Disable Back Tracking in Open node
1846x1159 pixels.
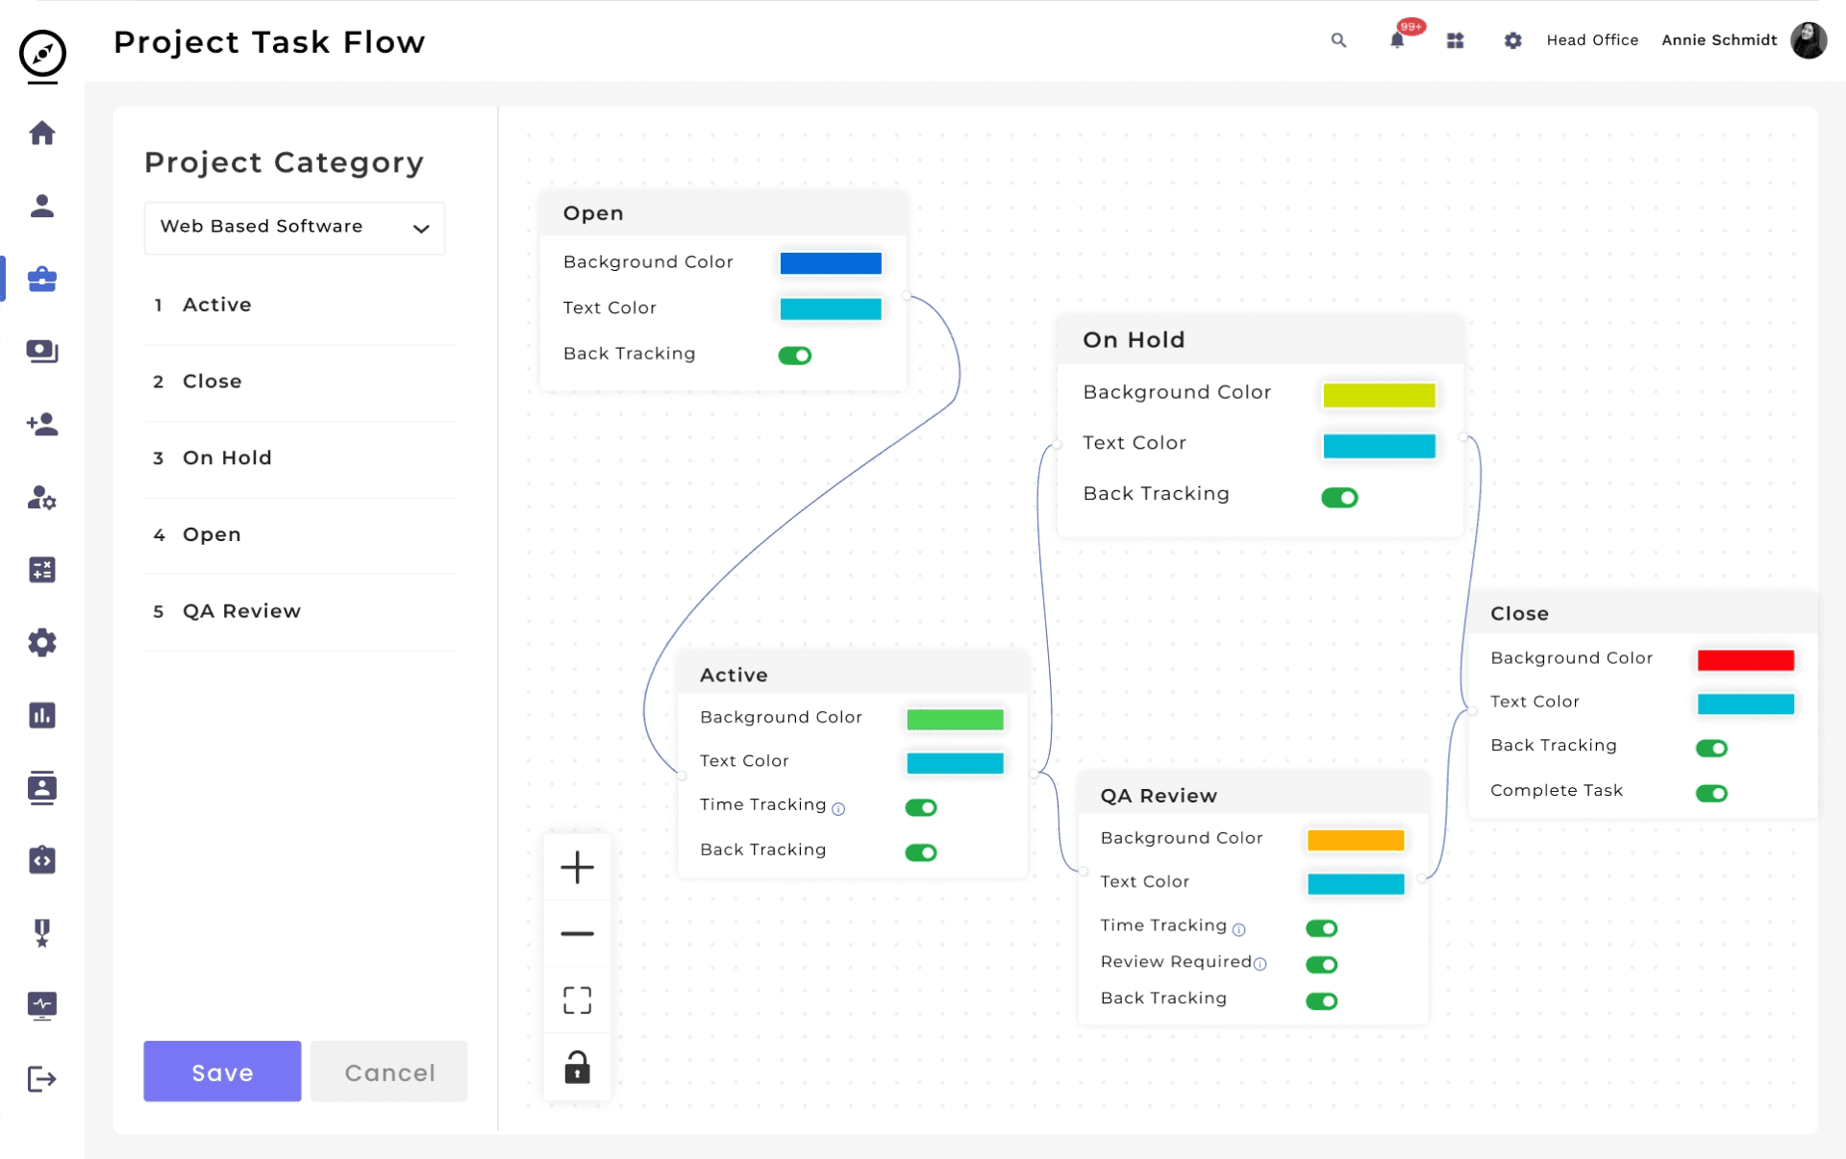tap(795, 356)
